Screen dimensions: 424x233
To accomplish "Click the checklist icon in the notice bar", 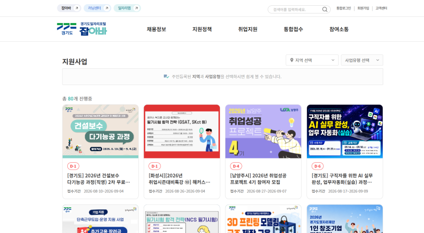I will [x=166, y=77].
